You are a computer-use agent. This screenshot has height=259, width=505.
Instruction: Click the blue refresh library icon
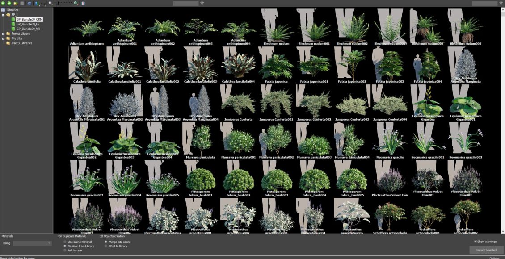tap(29, 3)
